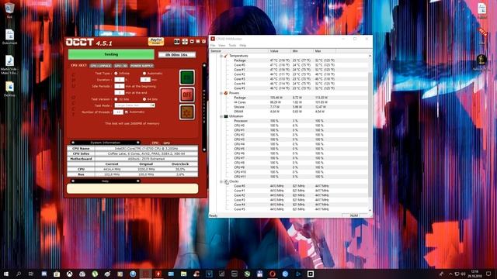Image resolution: width=497 pixels, height=279 pixels.
Task: Select the IA Cores power row
Action: [x=288, y=102]
